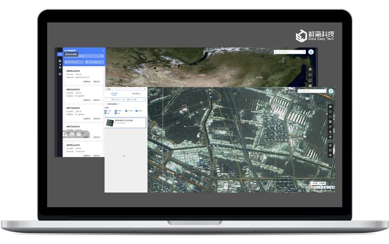The height and width of the screenshot is (244, 389).
Task: Click the locate target icon at the front toolbar's bottom
Action: point(330,155)
